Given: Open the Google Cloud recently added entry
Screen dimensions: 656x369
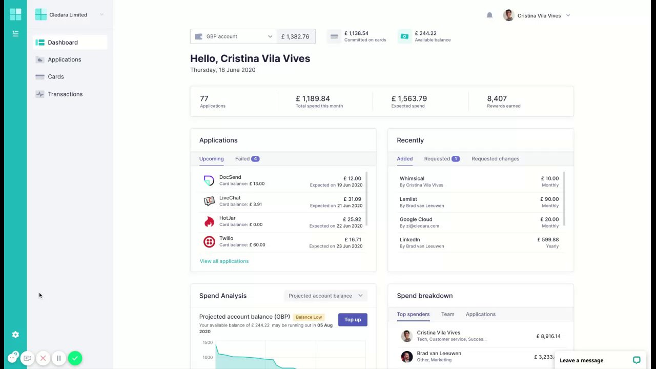Looking at the screenshot, I should pyautogui.click(x=479, y=222).
